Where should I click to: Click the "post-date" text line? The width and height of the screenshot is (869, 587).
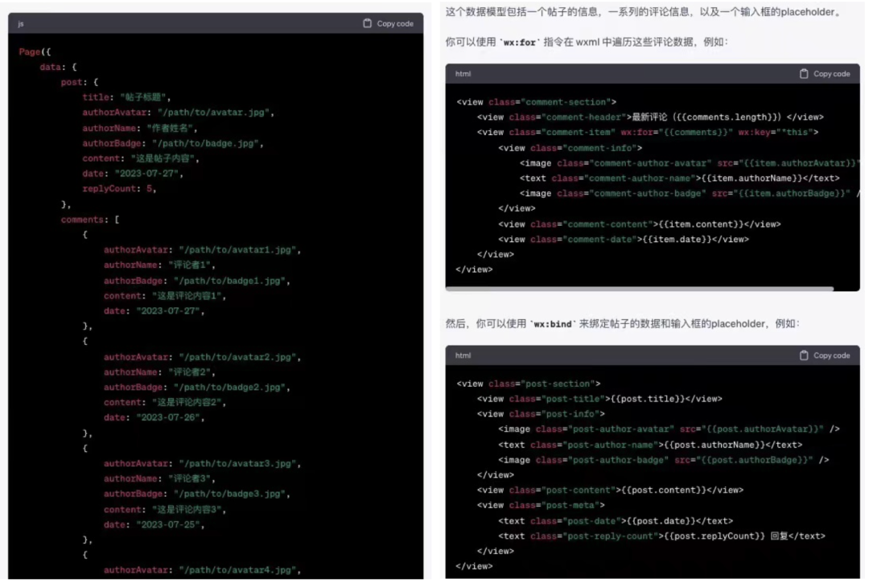coord(616,521)
